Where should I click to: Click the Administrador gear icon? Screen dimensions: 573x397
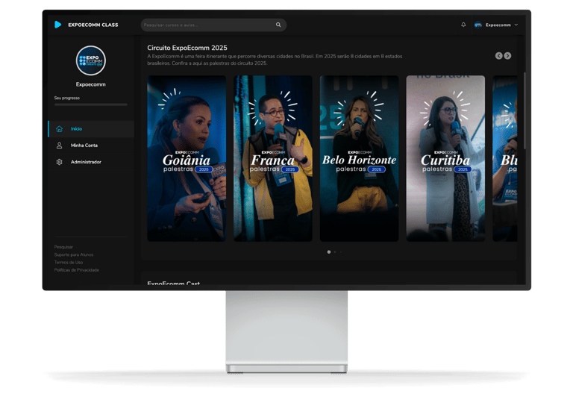coord(59,162)
